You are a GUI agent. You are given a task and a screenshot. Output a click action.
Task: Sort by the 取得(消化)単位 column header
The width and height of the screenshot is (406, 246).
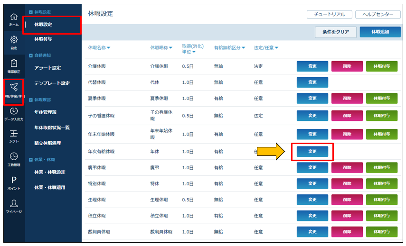pyautogui.click(x=193, y=49)
